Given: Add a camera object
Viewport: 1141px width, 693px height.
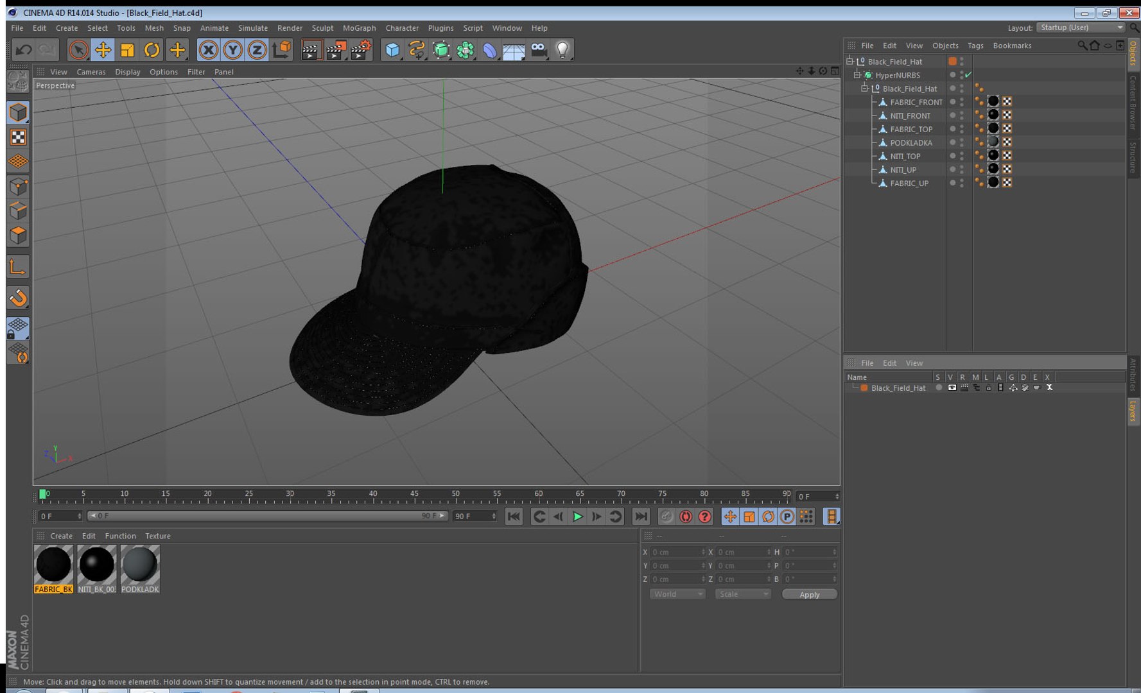Looking at the screenshot, I should [539, 50].
